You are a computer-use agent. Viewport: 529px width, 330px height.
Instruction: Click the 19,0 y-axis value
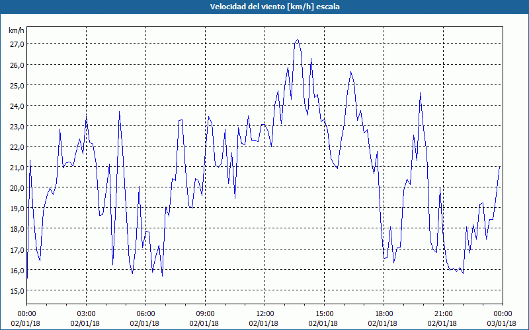pos(17,209)
